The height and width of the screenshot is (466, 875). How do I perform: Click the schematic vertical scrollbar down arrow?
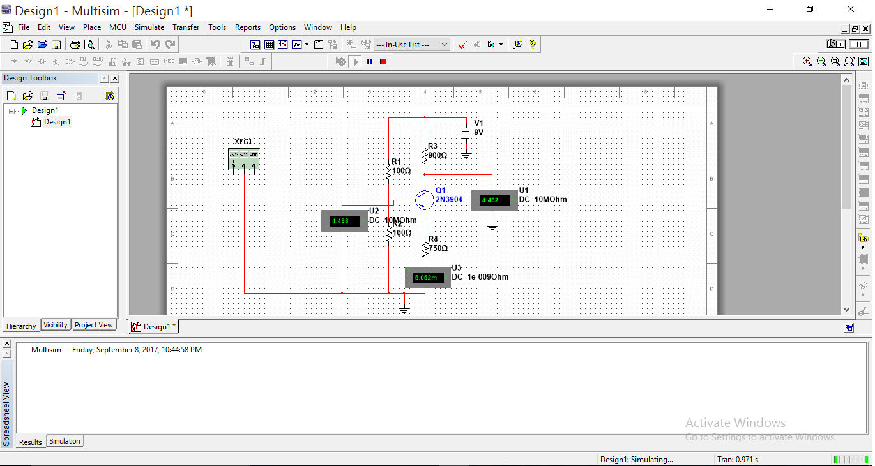(847, 309)
